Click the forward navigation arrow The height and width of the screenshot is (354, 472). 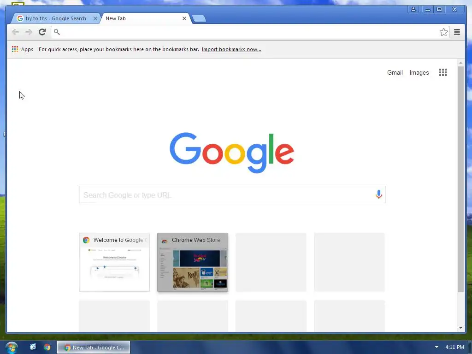(x=29, y=32)
